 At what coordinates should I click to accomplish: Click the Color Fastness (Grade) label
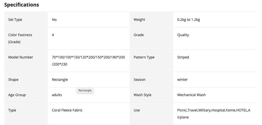(x=20, y=38)
